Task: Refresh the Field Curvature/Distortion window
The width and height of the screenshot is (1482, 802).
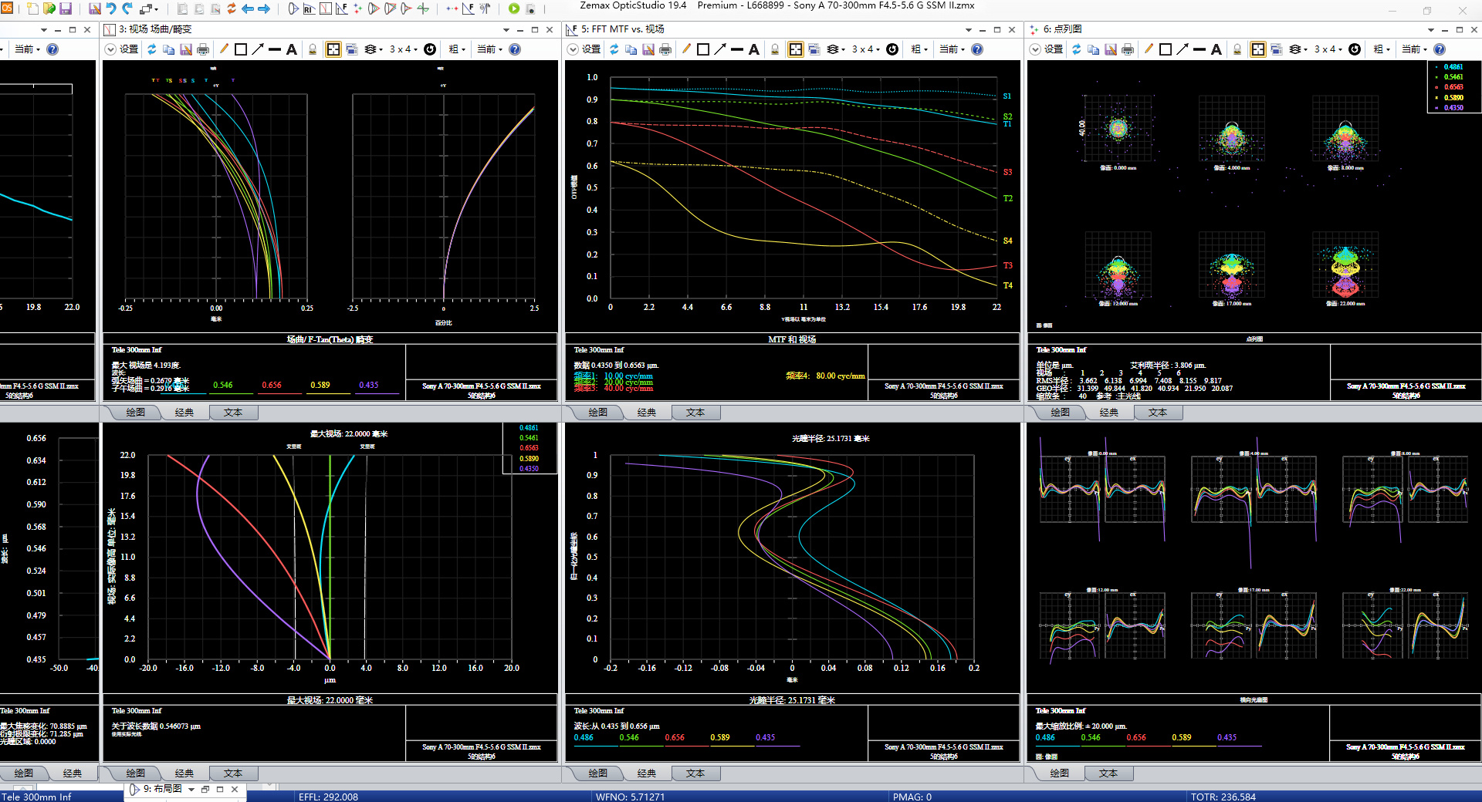Action: pos(152,49)
